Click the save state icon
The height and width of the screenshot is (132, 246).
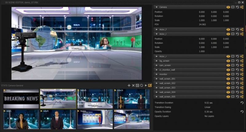click(137, 85)
